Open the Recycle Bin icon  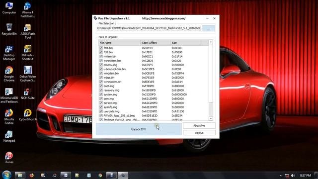pyautogui.click(x=9, y=29)
